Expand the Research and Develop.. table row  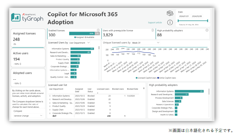[x=50, y=99]
